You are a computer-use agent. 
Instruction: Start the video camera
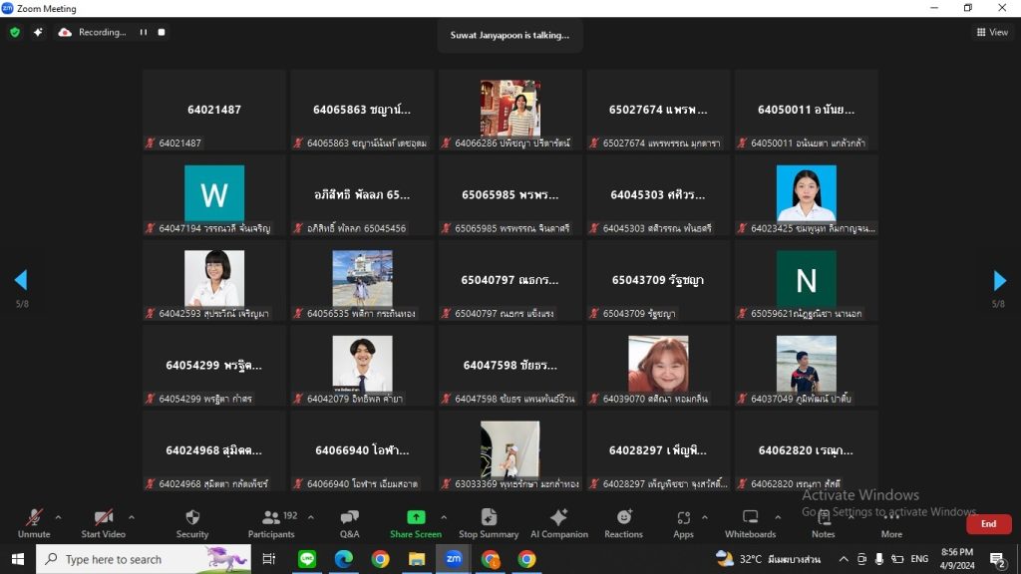pos(103,524)
